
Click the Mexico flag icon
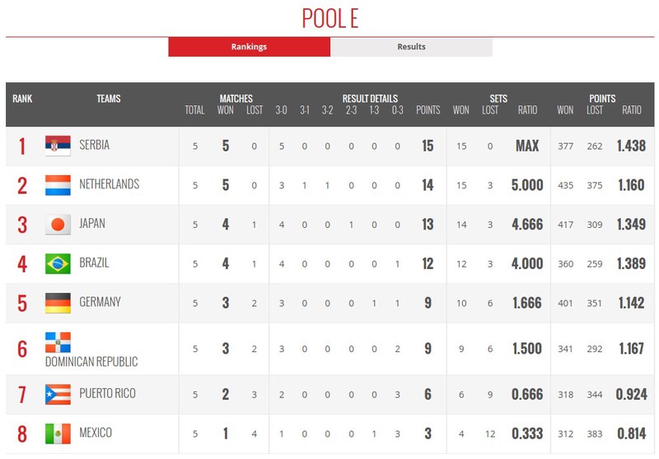(x=58, y=433)
